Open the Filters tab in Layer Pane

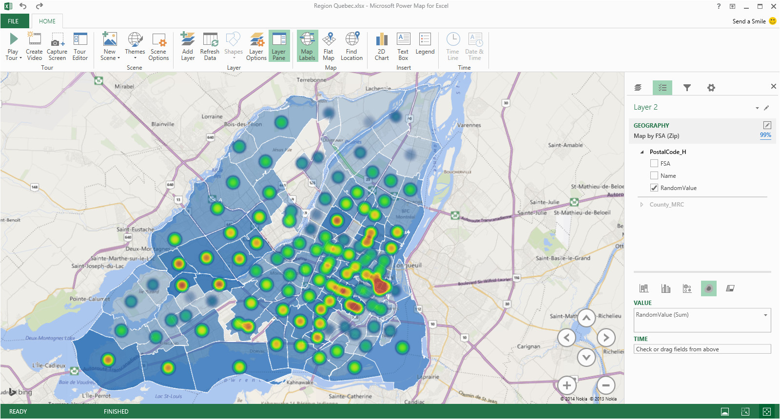687,88
